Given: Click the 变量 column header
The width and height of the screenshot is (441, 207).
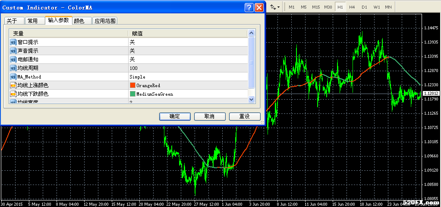Looking at the screenshot, I should [69, 34].
